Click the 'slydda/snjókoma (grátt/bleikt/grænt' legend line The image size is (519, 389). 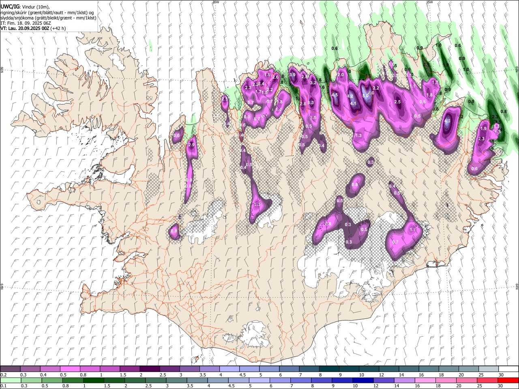point(48,18)
